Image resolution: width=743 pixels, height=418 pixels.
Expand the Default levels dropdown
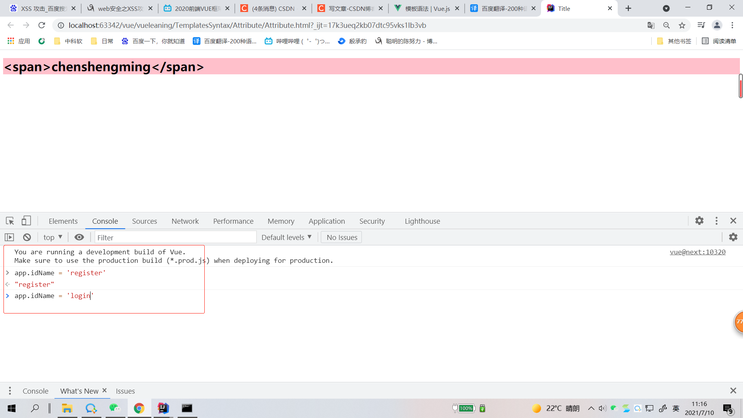(x=286, y=237)
